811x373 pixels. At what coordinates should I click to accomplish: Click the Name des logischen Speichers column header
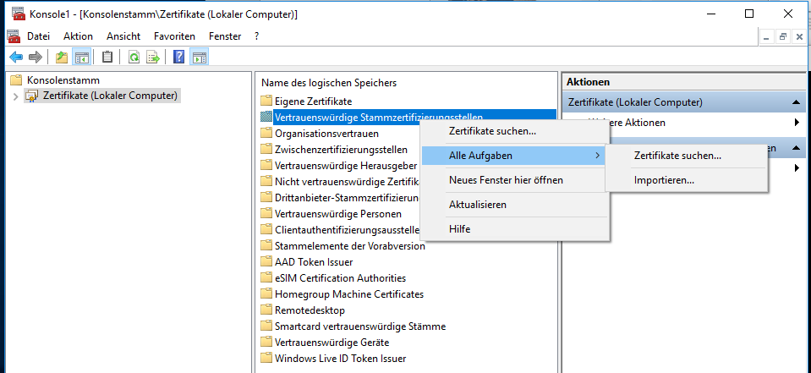tap(329, 83)
